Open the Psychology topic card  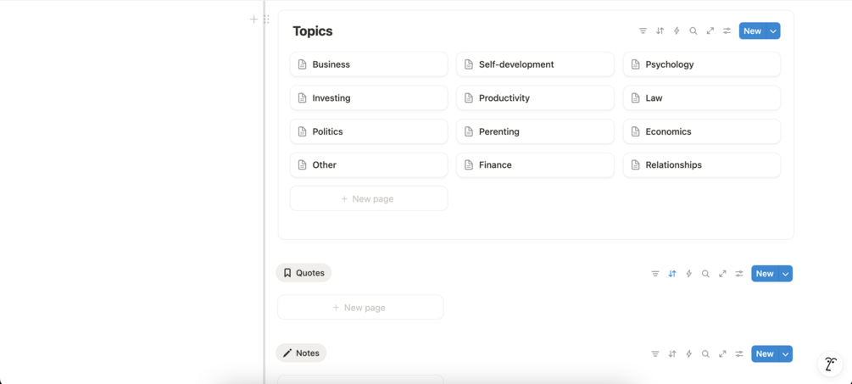(x=701, y=64)
